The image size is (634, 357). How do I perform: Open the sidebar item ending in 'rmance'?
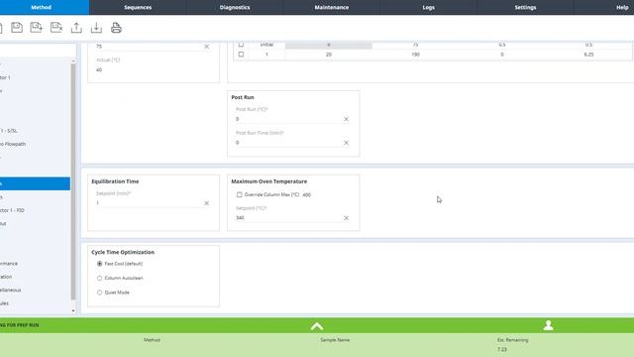click(x=9, y=264)
